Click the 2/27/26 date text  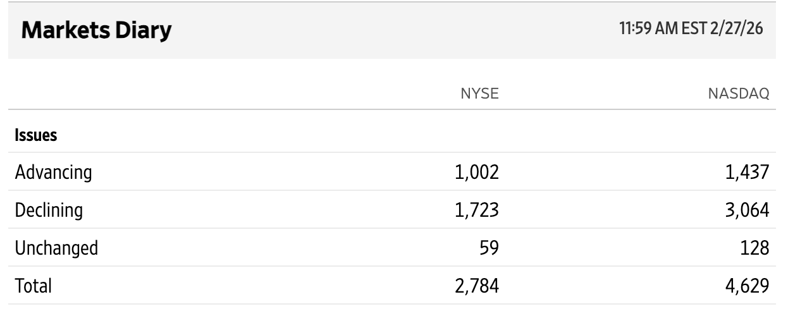[736, 29]
